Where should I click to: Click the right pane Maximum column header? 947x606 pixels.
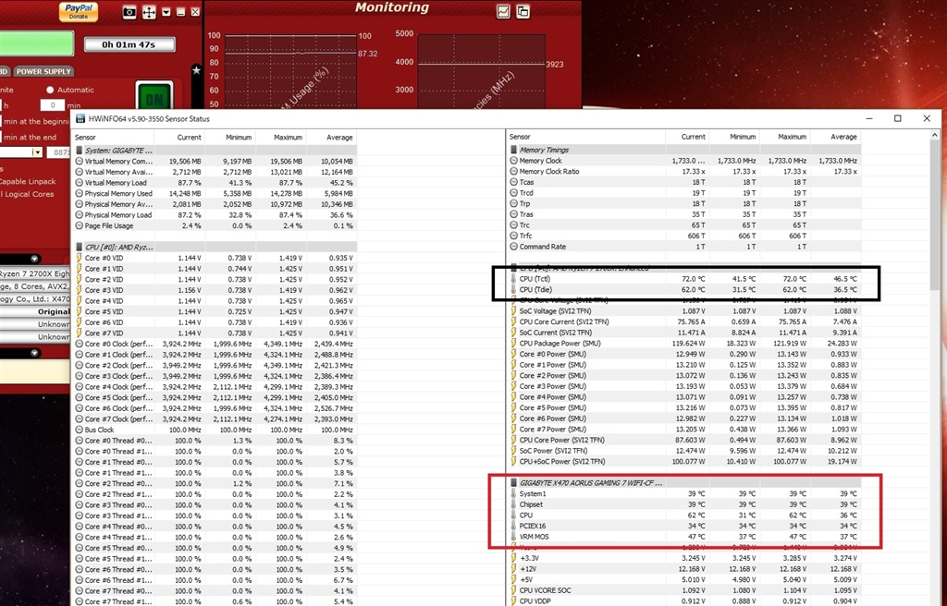pos(792,137)
